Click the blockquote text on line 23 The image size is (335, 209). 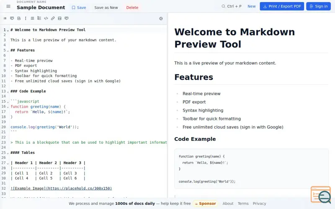tap(89, 143)
